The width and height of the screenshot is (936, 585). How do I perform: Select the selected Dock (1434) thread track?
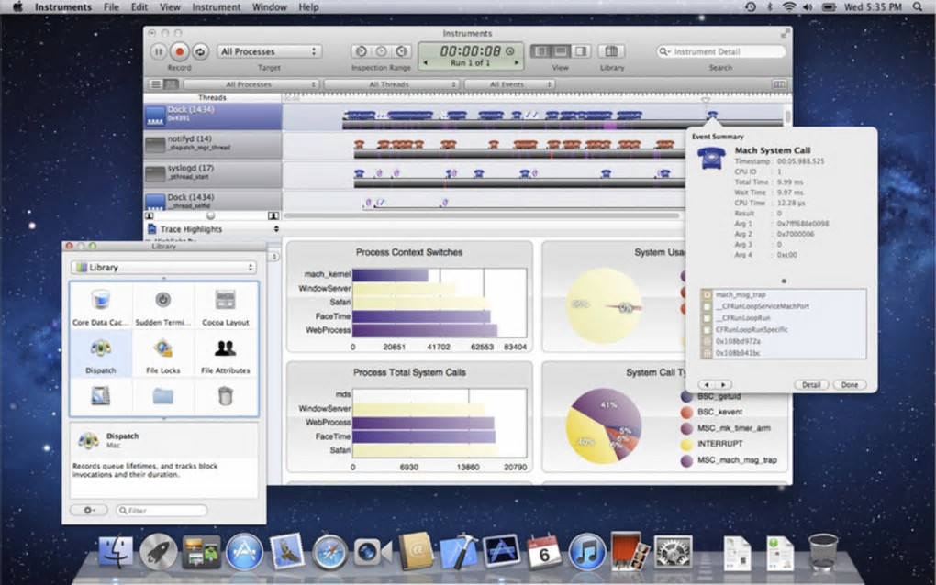[x=213, y=116]
